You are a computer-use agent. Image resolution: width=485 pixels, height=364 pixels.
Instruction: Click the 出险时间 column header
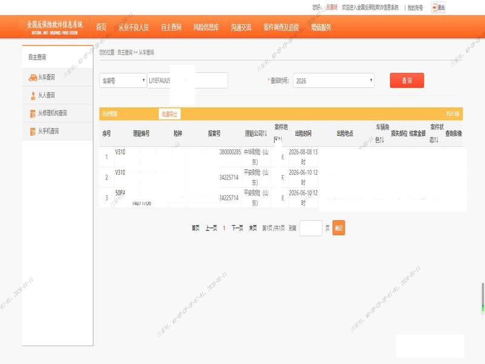click(303, 133)
